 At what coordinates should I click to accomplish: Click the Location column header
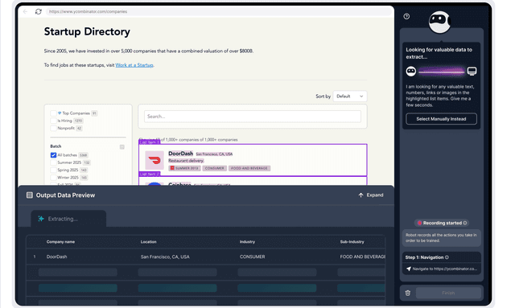(148, 242)
